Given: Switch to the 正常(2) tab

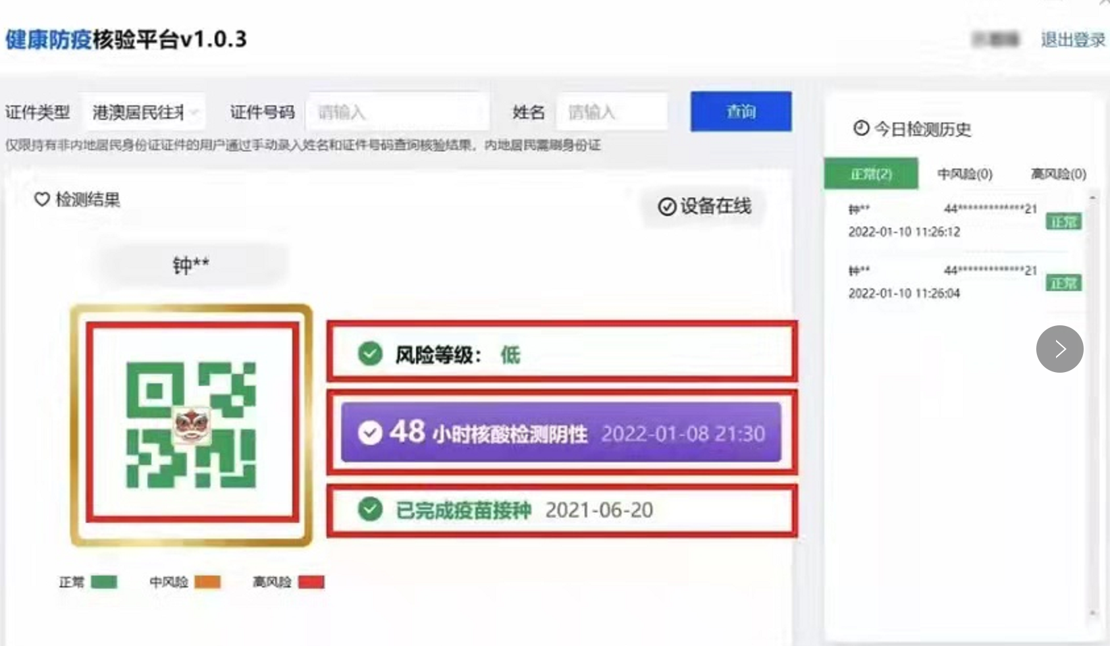Looking at the screenshot, I should point(871,174).
